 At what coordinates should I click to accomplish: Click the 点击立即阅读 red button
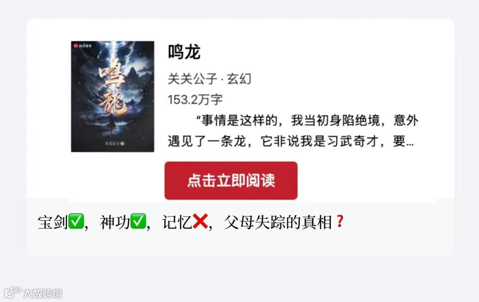[231, 180]
